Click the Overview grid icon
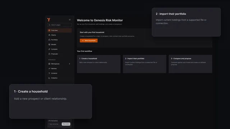This screenshot has height=129, width=230. click(49, 30)
